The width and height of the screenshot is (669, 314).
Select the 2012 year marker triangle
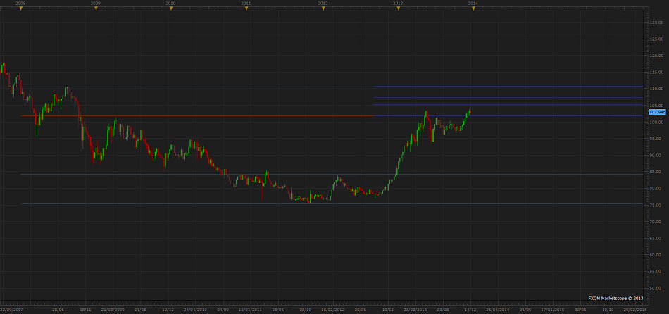point(322,8)
